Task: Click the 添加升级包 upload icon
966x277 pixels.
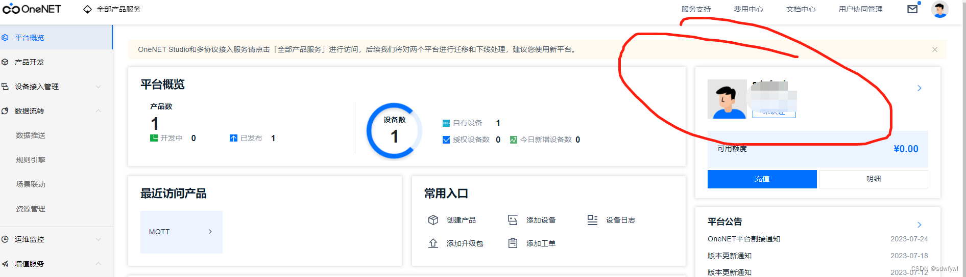Action: tap(433, 243)
